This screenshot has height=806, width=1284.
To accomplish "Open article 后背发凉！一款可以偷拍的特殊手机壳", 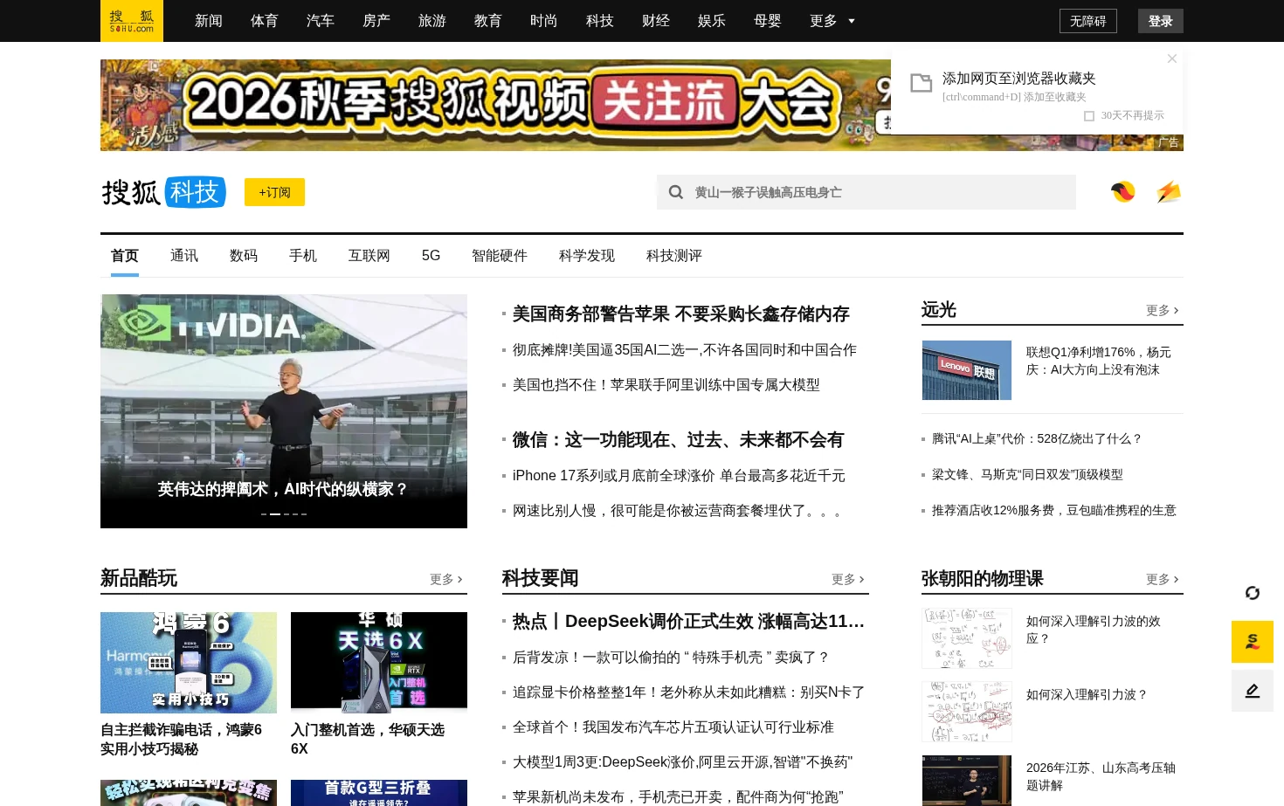I will [671, 658].
